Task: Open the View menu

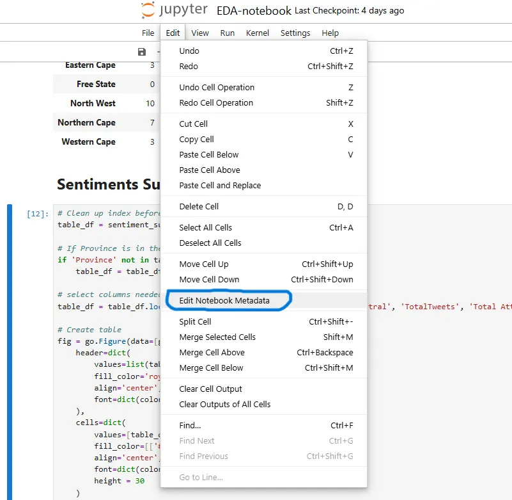Action: (200, 33)
